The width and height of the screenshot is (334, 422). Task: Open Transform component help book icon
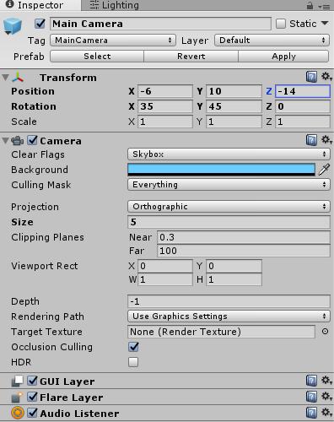coord(311,77)
